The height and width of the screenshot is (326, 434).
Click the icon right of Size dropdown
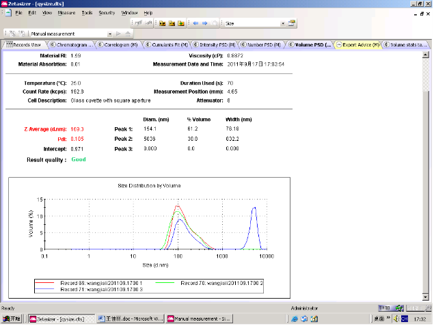point(292,23)
